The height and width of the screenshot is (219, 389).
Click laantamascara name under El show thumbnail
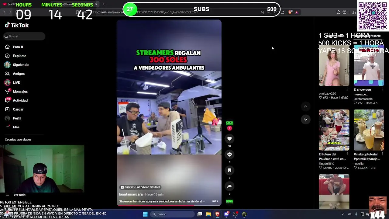[x=363, y=99]
